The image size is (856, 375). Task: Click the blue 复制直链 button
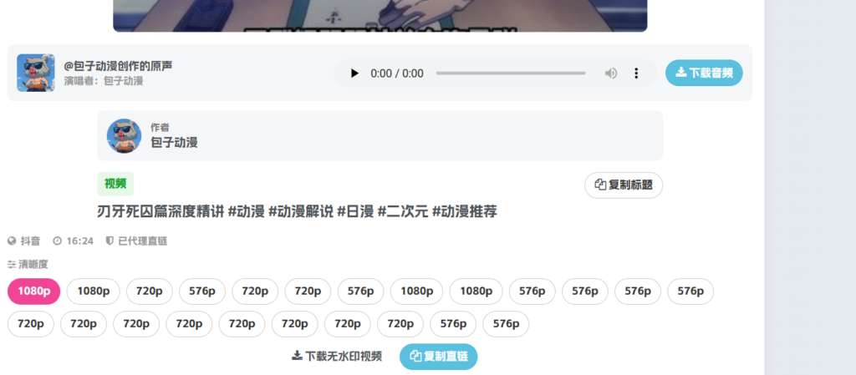point(438,357)
